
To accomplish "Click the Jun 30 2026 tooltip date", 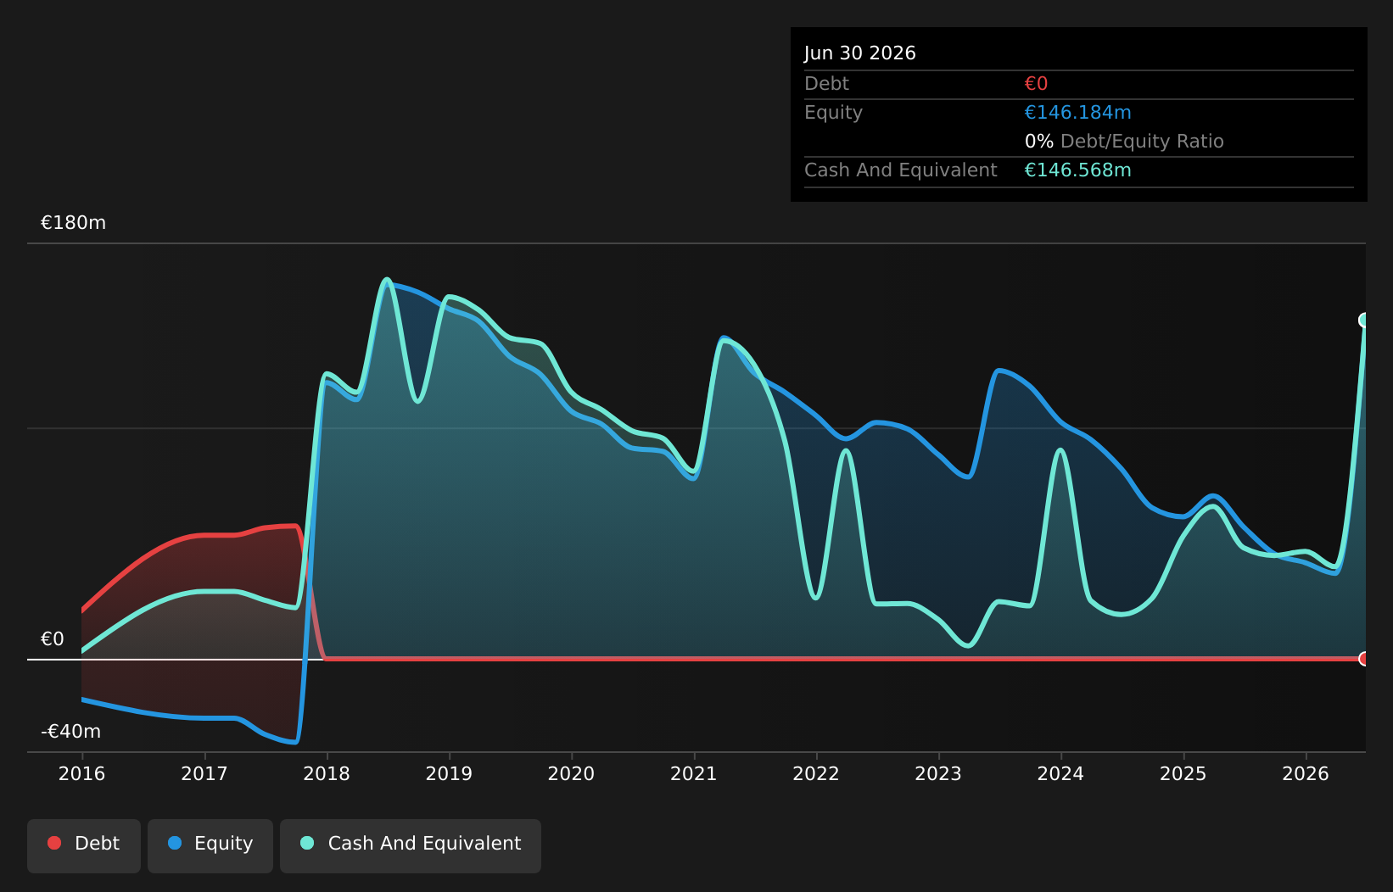I will click(860, 53).
